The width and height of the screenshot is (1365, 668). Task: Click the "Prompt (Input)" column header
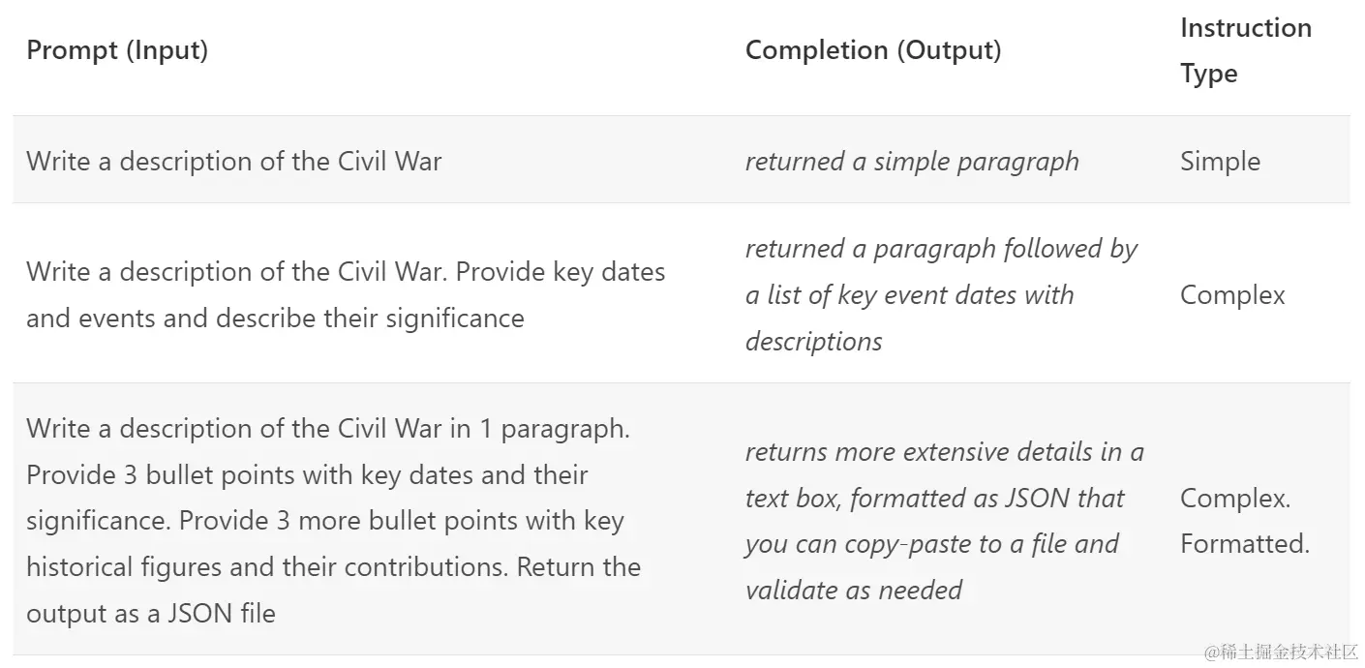(x=117, y=50)
